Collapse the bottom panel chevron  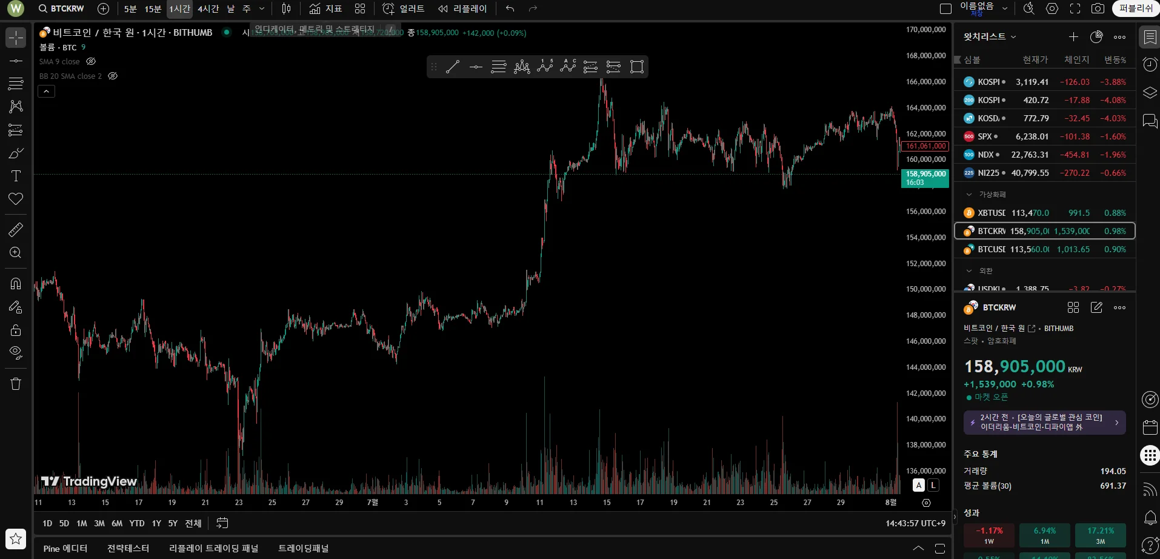point(919,549)
